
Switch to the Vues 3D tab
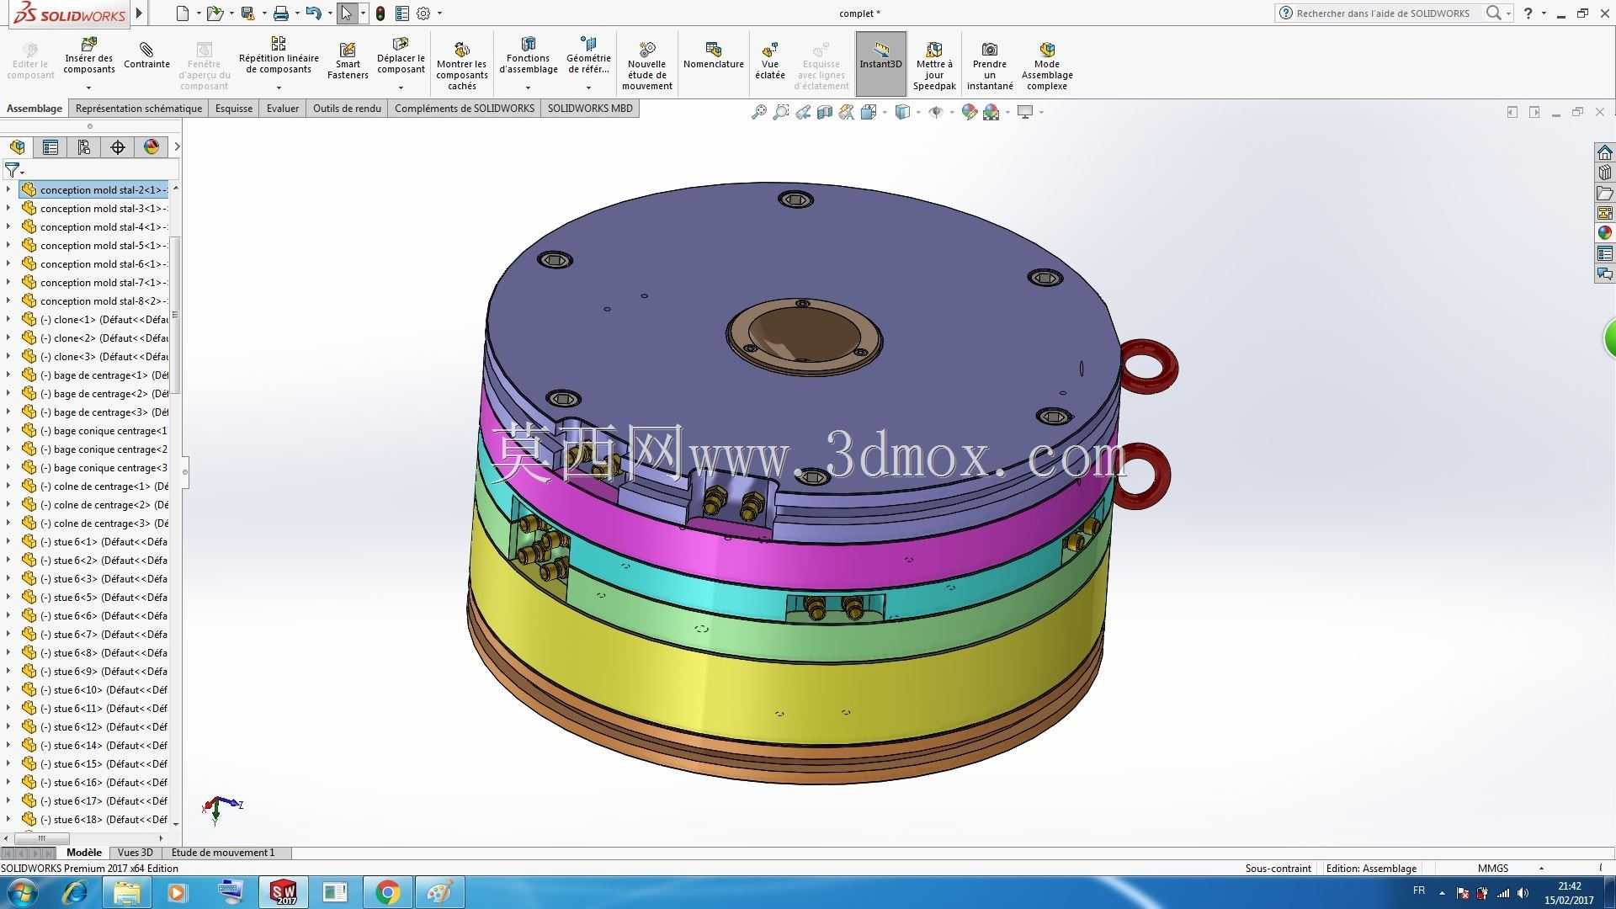click(136, 853)
